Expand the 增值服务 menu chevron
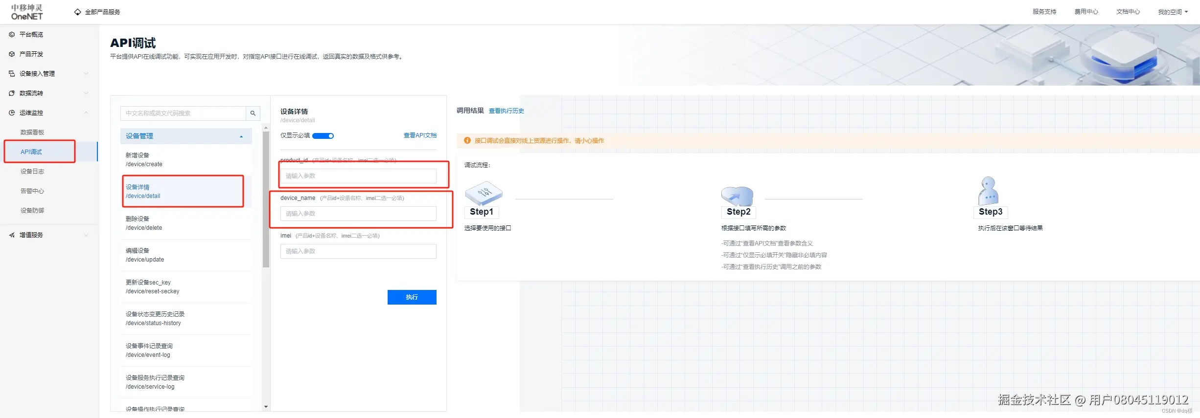 pyautogui.click(x=86, y=235)
